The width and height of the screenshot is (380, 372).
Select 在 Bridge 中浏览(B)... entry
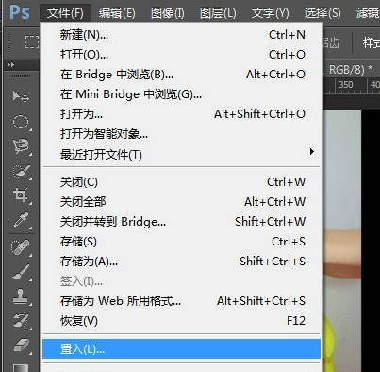pos(182,75)
